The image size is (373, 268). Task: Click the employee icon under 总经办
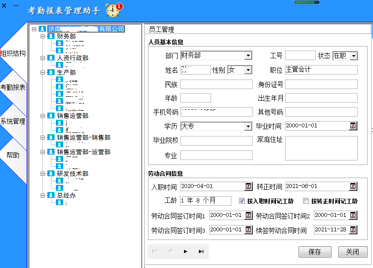[x=60, y=202]
